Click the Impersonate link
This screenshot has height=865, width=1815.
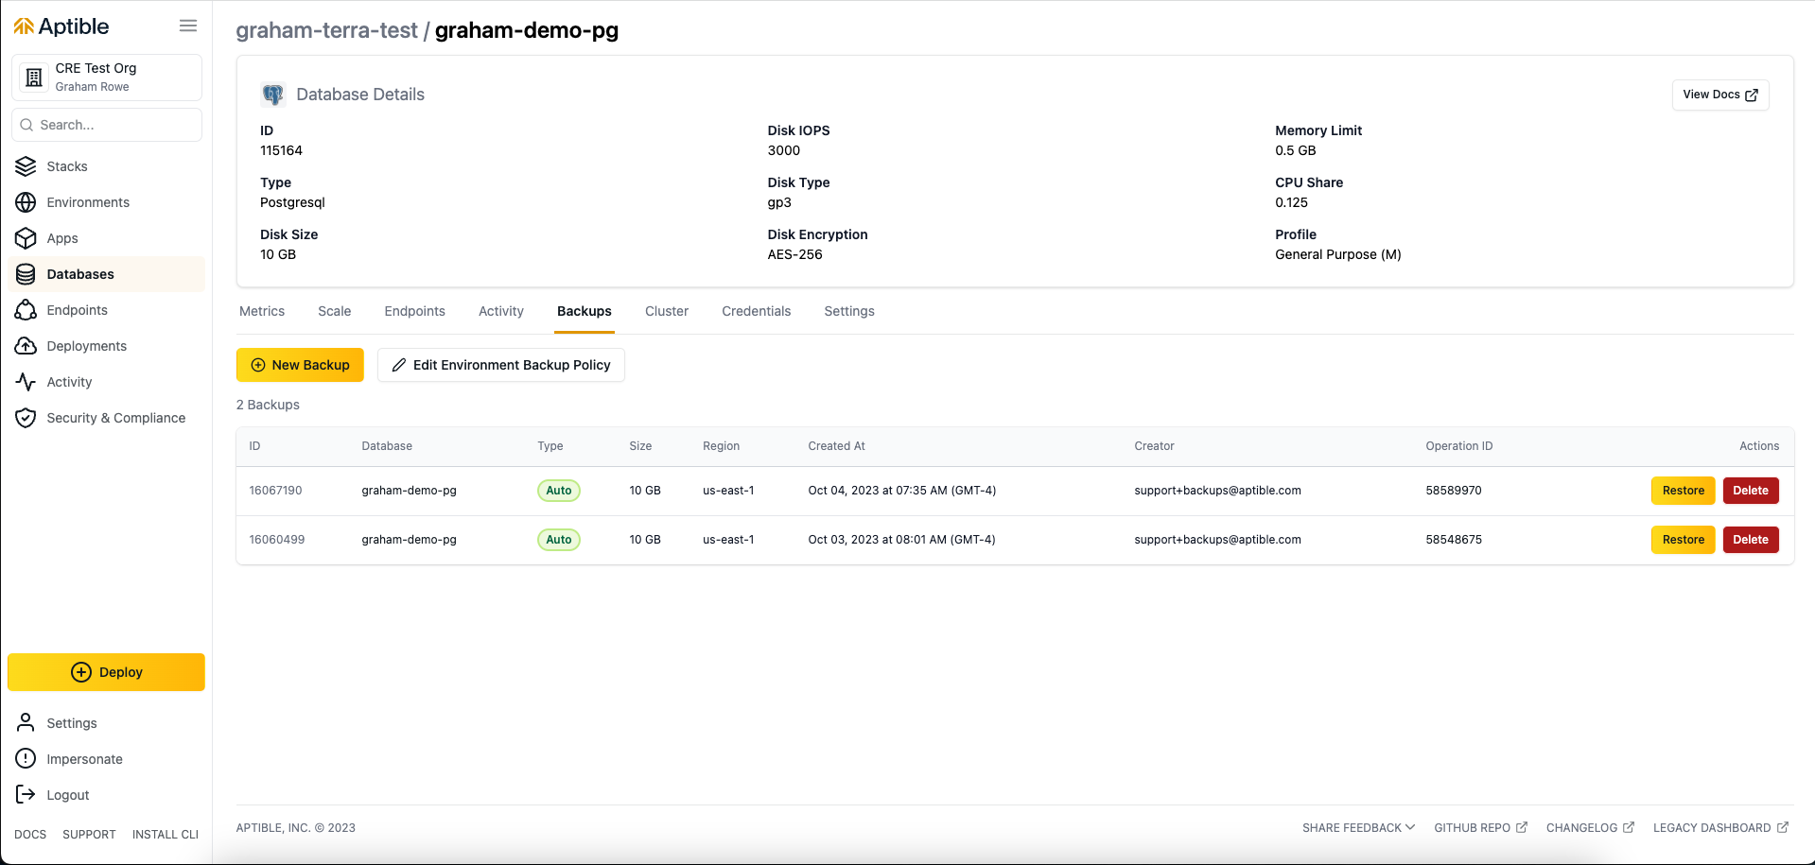tap(85, 759)
